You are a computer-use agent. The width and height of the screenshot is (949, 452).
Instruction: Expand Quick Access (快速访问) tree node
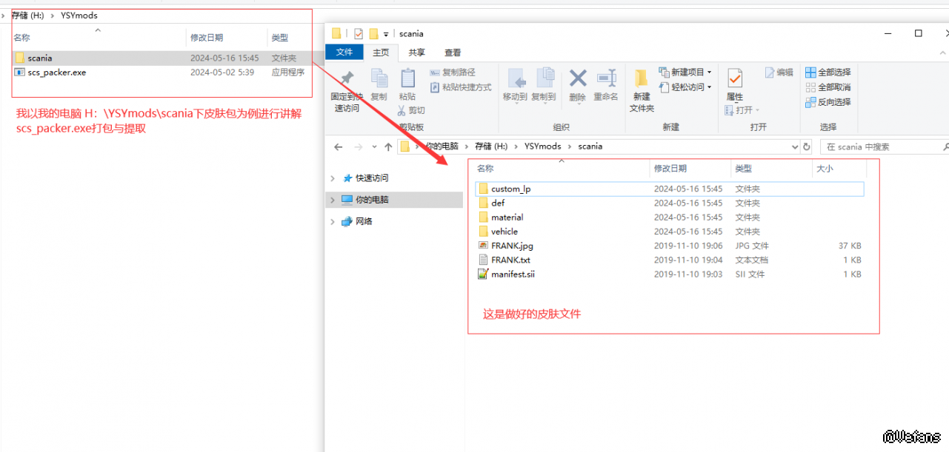point(333,178)
